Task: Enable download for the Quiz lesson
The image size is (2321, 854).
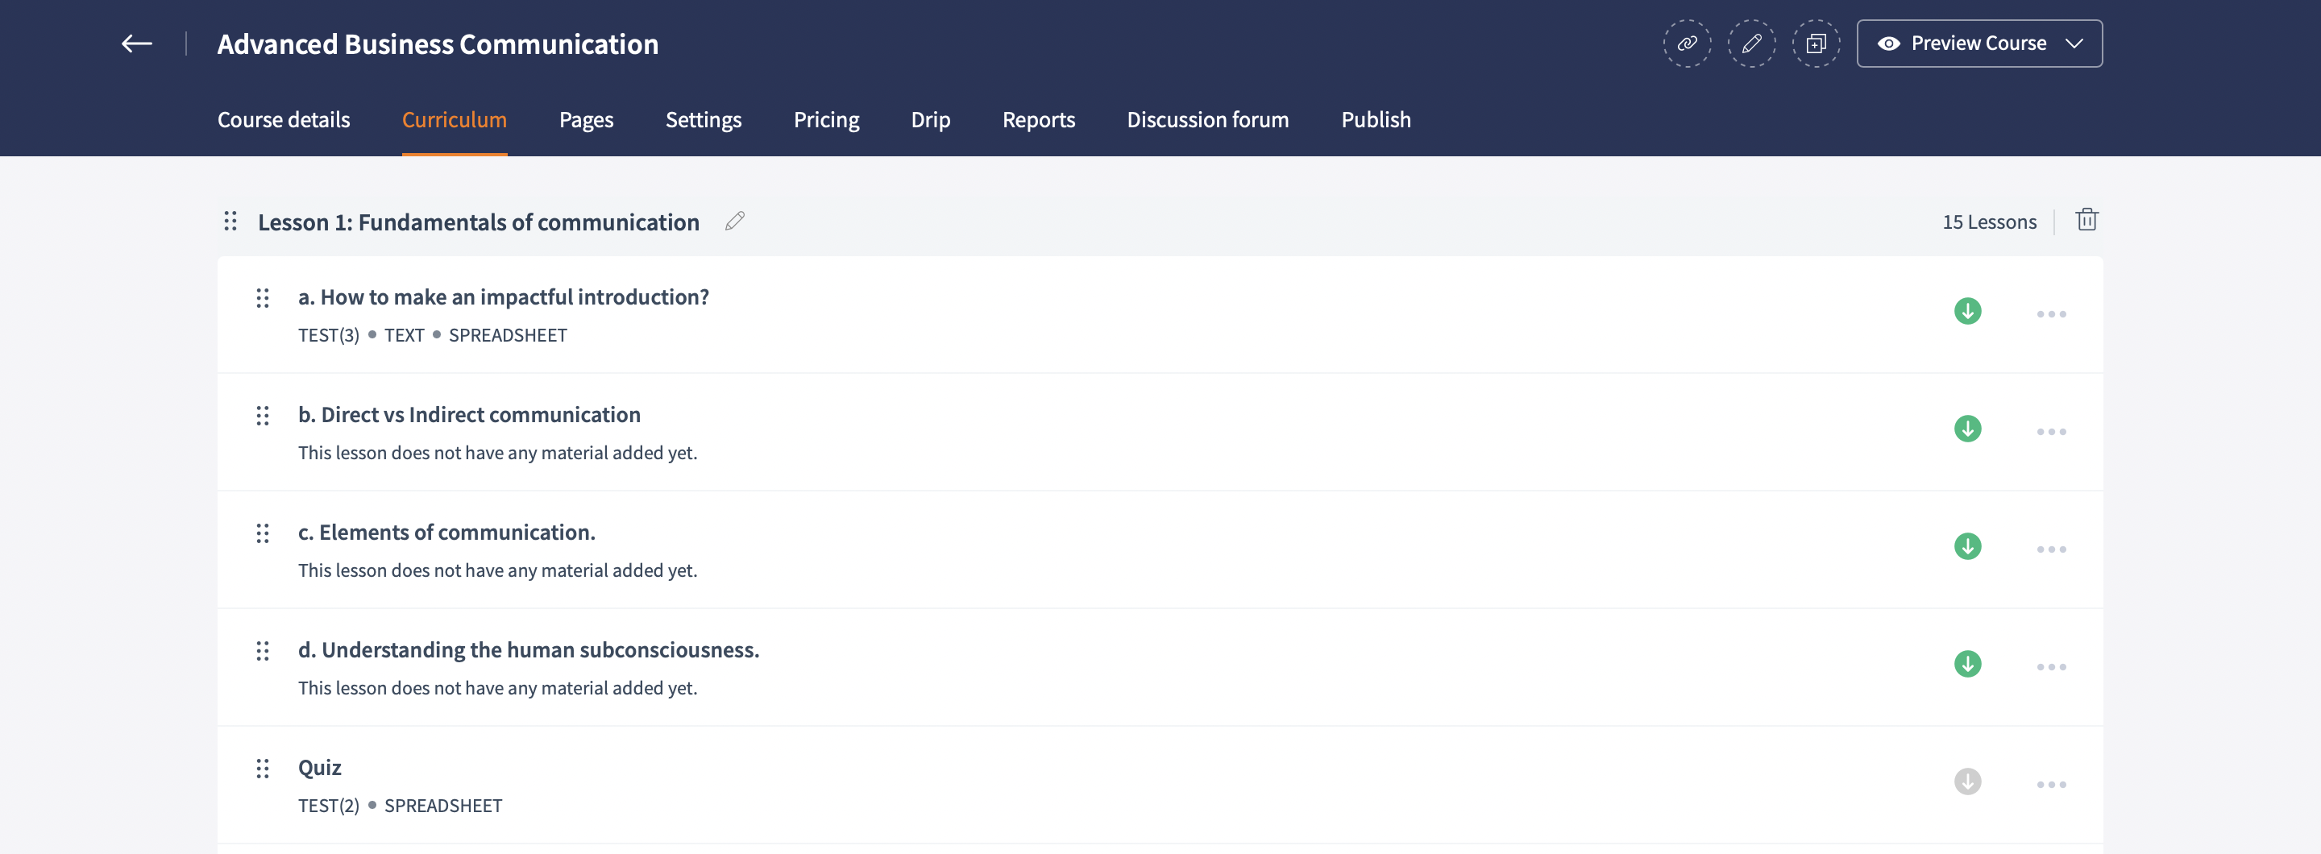Action: point(1968,781)
